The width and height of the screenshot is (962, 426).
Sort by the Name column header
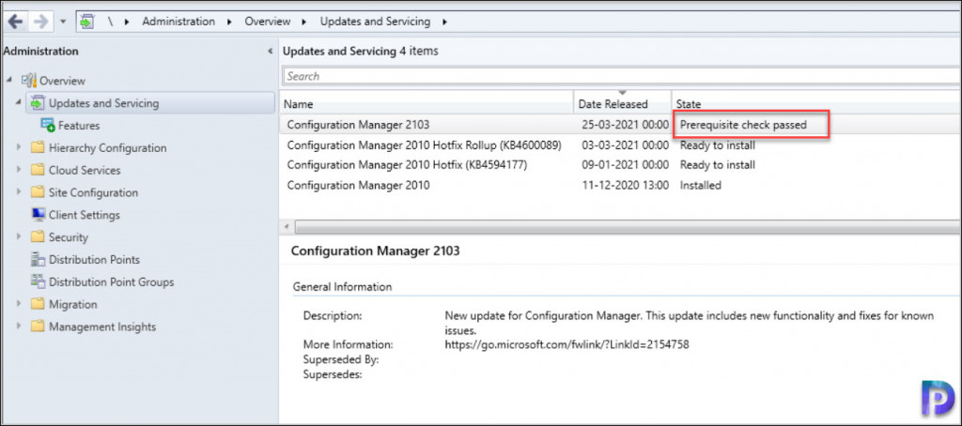(x=427, y=103)
